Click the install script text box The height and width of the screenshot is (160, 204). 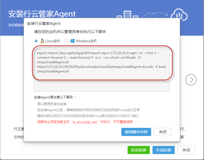(x=102, y=70)
